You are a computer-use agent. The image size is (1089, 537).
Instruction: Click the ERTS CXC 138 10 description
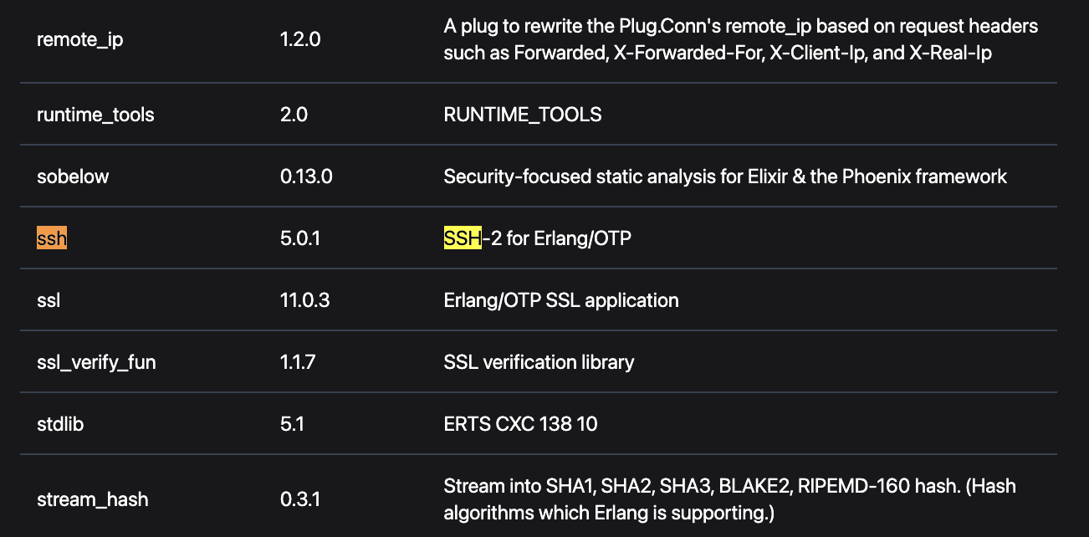pos(521,424)
